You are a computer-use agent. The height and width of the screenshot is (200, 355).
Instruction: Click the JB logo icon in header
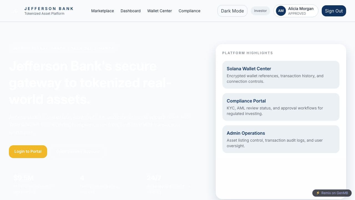coord(15,11)
